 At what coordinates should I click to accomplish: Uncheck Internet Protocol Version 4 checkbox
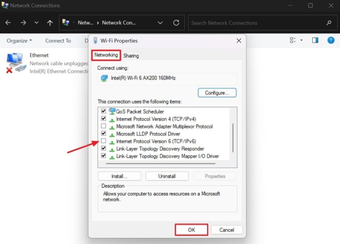click(x=104, y=119)
